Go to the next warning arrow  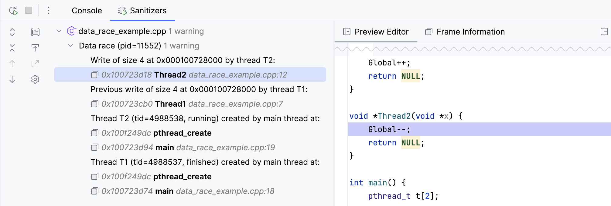coord(12,79)
